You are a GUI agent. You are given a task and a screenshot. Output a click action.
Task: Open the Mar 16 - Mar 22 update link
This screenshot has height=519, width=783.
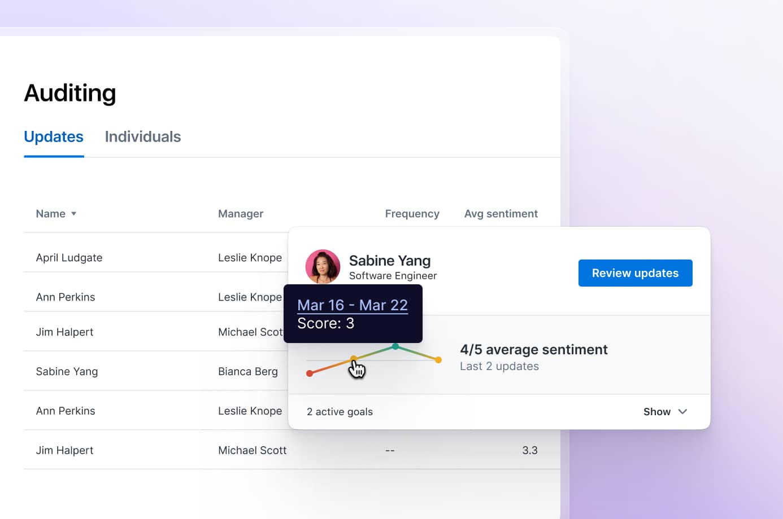[x=353, y=305]
